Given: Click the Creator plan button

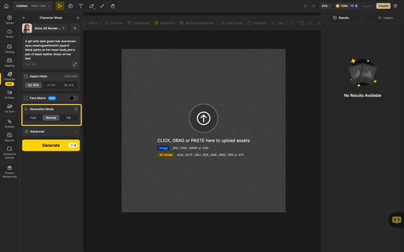Looking at the screenshot, I should (x=383, y=6).
